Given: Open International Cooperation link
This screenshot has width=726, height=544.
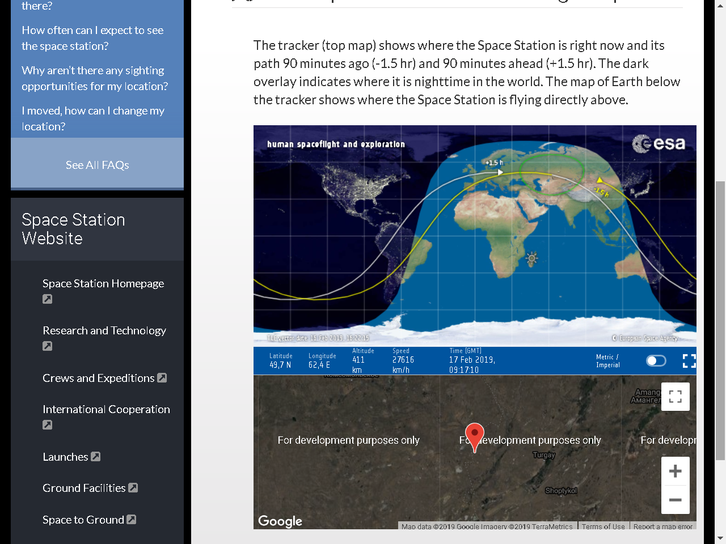Looking at the screenshot, I should point(106,409).
